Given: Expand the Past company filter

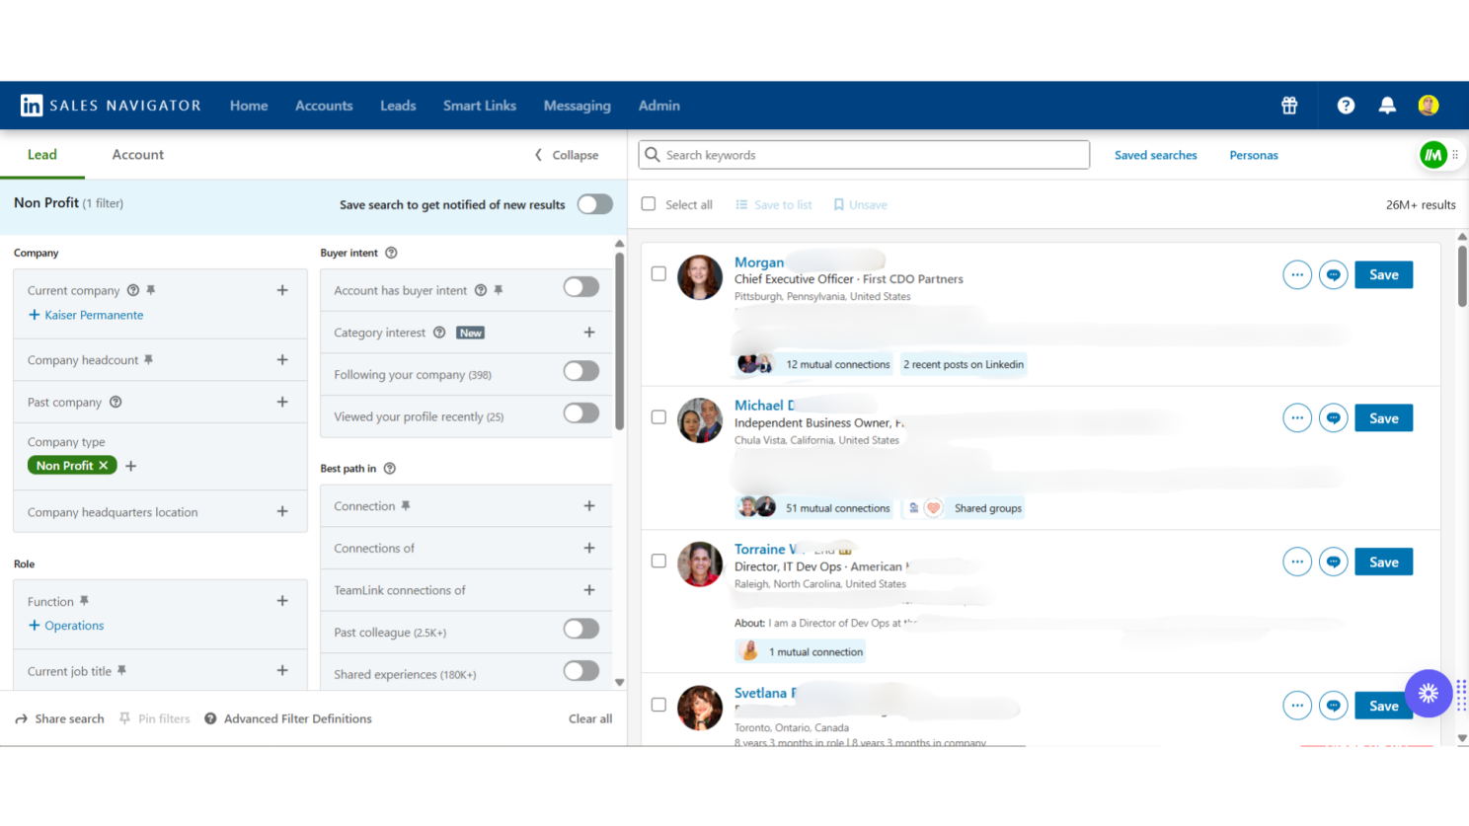Looking at the screenshot, I should pos(282,402).
